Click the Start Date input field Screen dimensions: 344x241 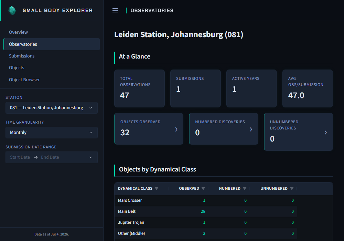pos(20,157)
